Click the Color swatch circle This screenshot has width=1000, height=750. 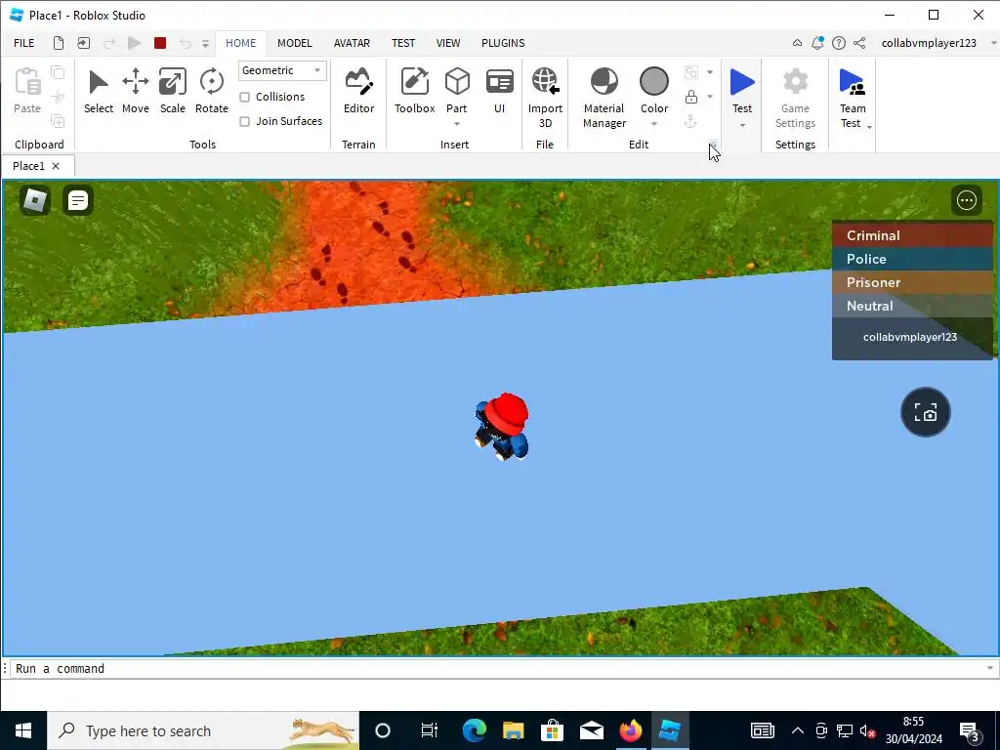653,82
